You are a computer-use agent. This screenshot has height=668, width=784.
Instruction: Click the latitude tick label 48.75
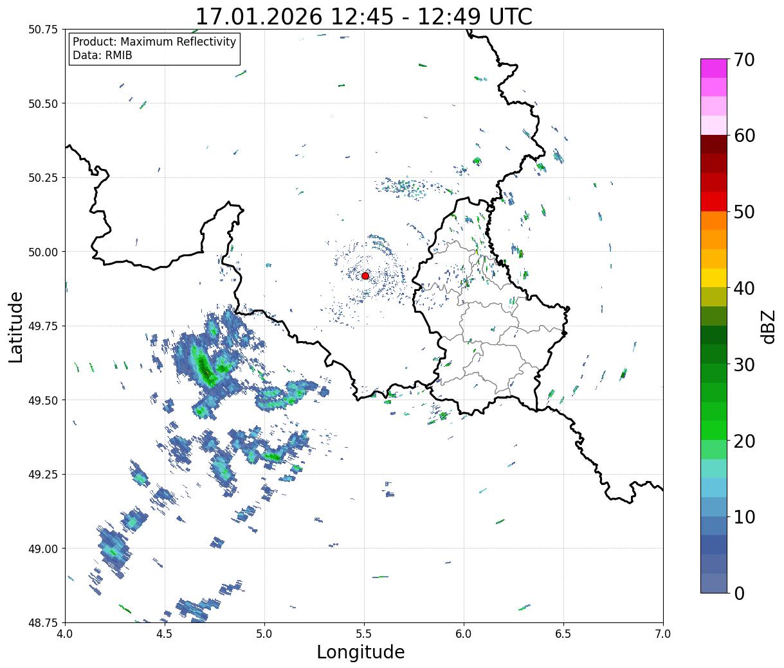coord(43,622)
